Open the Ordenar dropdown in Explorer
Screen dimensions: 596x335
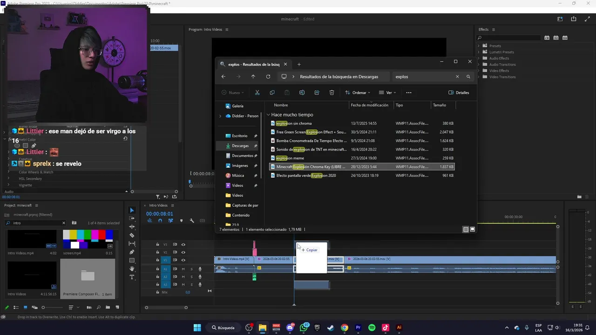[358, 93]
